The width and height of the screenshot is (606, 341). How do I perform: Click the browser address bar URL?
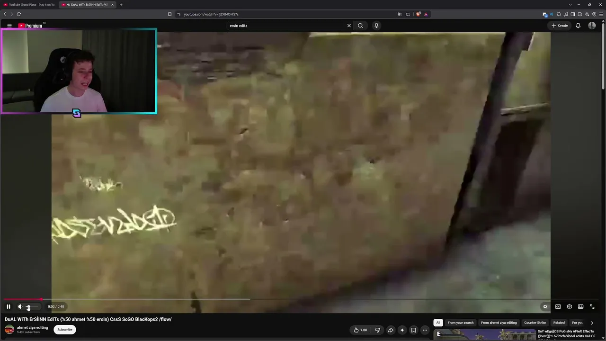click(x=211, y=14)
